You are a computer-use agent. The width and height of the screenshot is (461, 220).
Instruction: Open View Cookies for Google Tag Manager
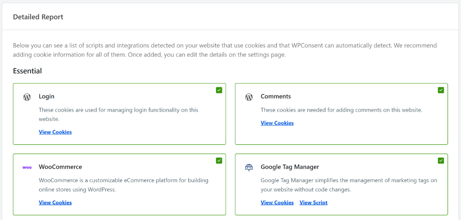tap(277, 202)
